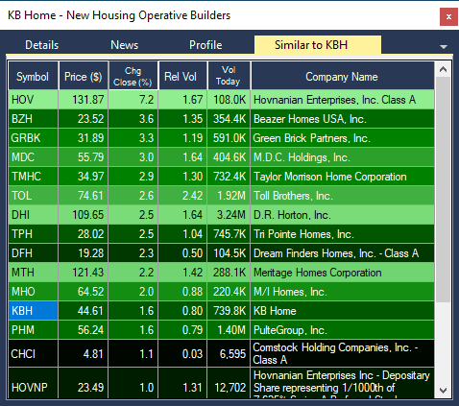Image resolution: width=459 pixels, height=406 pixels.
Task: Select the PHM symbol cell
Action: [x=33, y=330]
